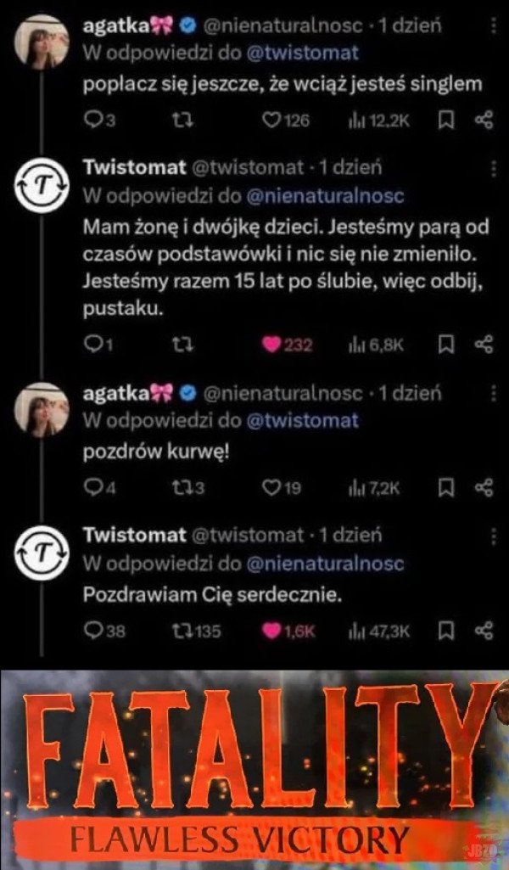
Task: Reply to Twistomat's tweet about his wife
Action: click(x=94, y=344)
